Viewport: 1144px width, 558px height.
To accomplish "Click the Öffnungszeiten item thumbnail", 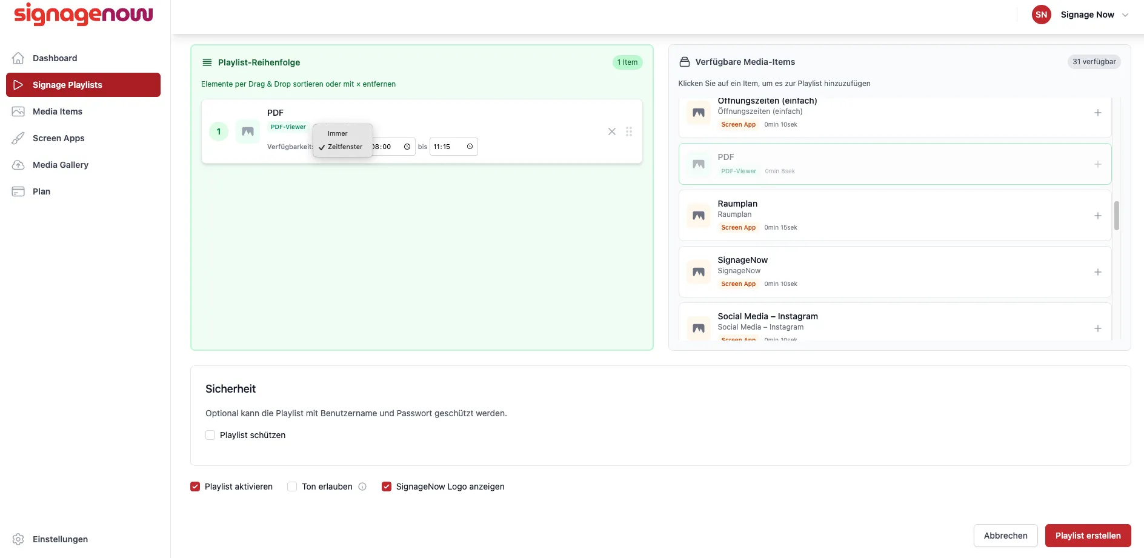I will tap(699, 113).
